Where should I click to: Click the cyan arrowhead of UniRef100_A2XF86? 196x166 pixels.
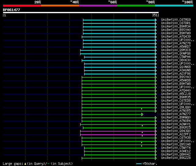[156, 74]
